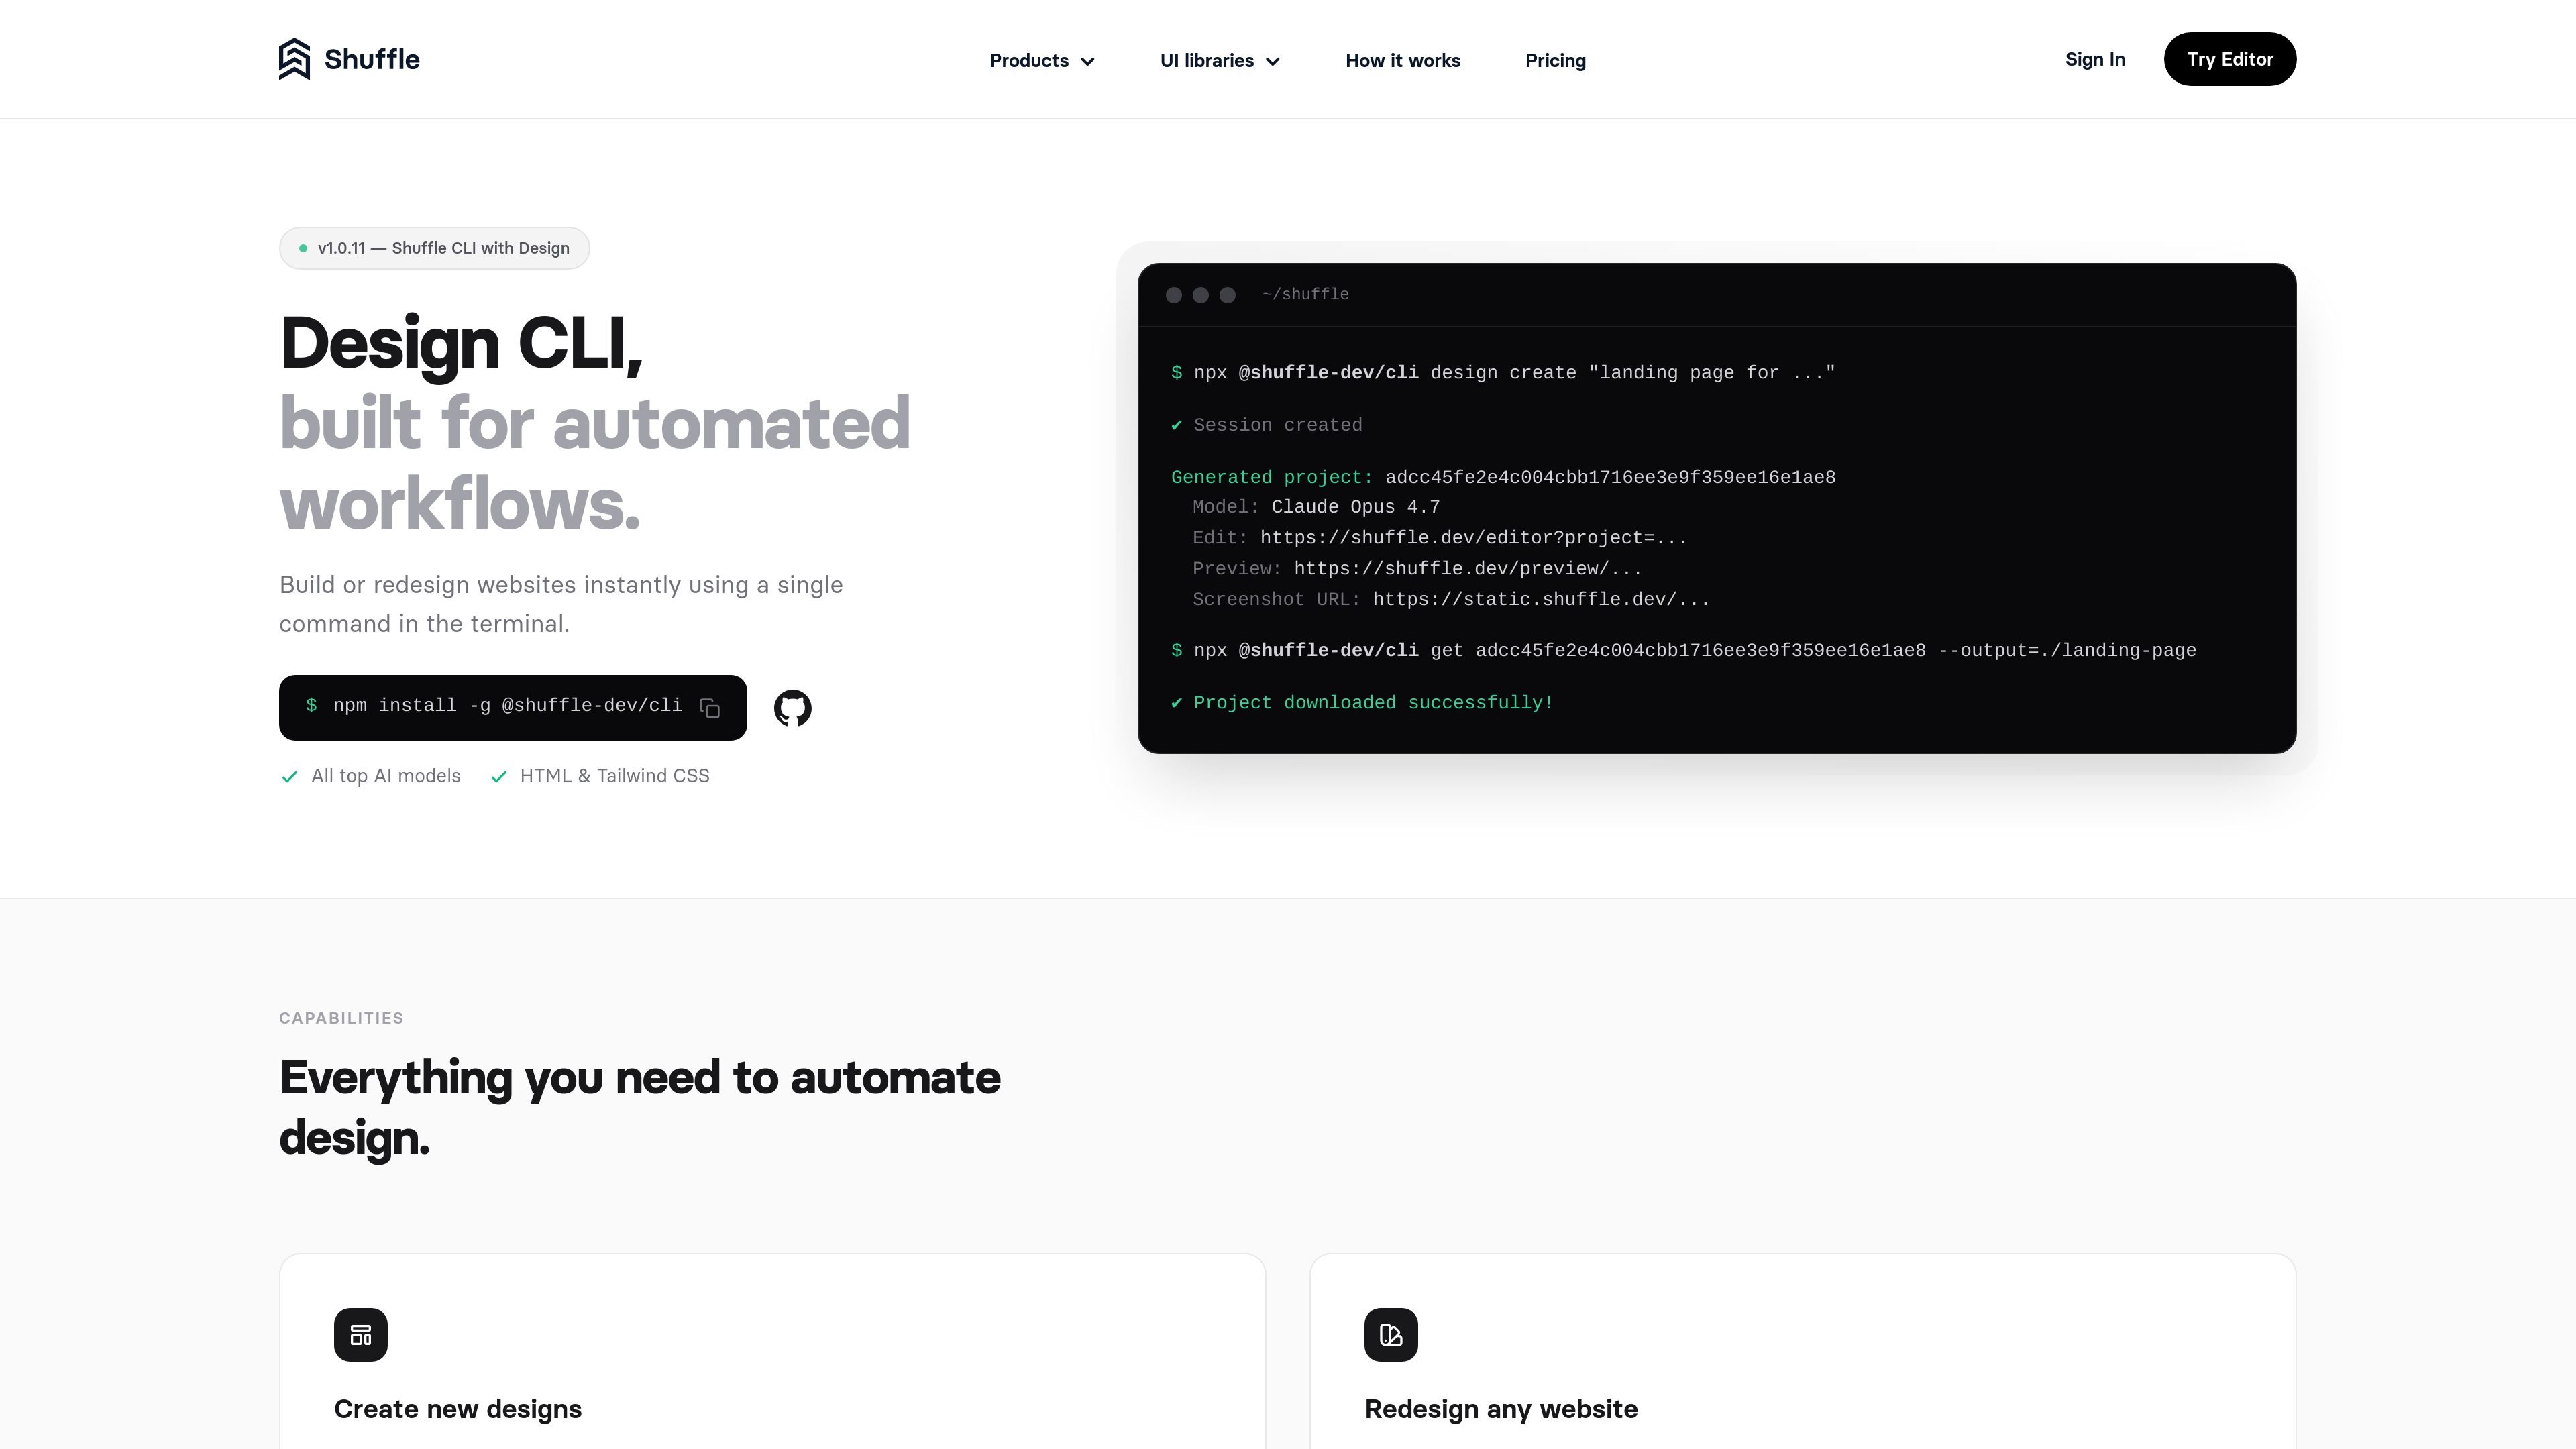2576x1449 pixels.
Task: Click the CAPABILITIES section label
Action: coord(341,1018)
